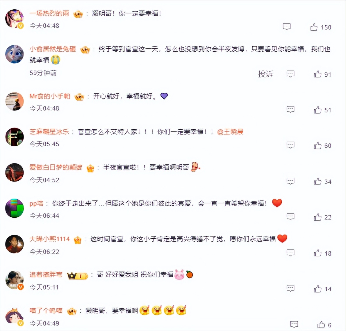Click the crown level badge beside 追着撩胖穹
The height and width of the screenshot is (331, 346).
tap(77, 276)
